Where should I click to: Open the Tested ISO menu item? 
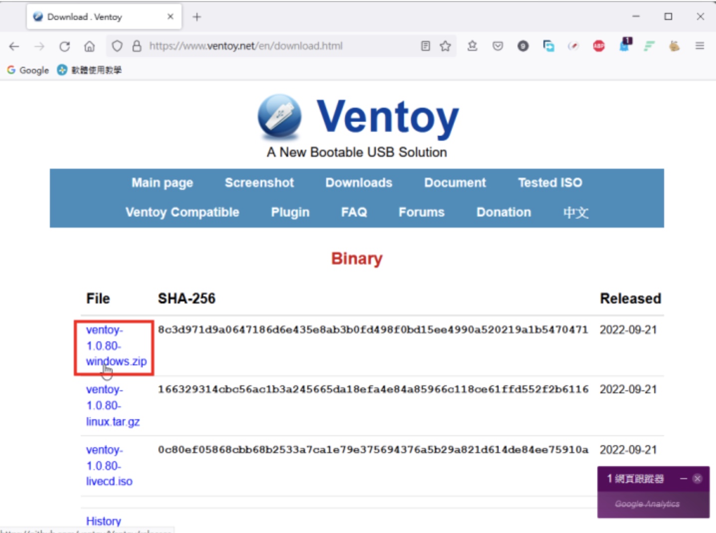tap(550, 183)
